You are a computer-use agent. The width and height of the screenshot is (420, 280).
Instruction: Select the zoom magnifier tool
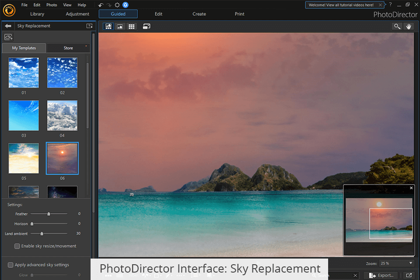pos(397,26)
